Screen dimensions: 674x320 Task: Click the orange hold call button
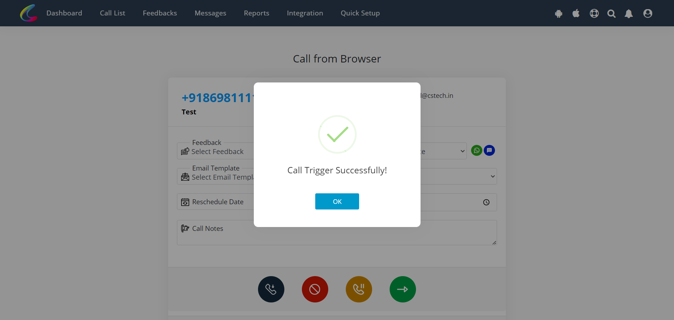tap(359, 289)
